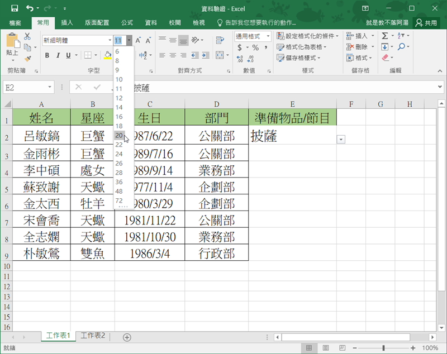Open data validation dropdown in cell E2
The image size is (447, 354).
pos(341,139)
